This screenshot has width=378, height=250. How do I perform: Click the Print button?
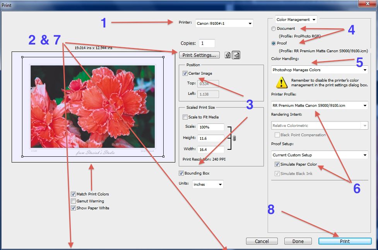pyautogui.click(x=345, y=241)
